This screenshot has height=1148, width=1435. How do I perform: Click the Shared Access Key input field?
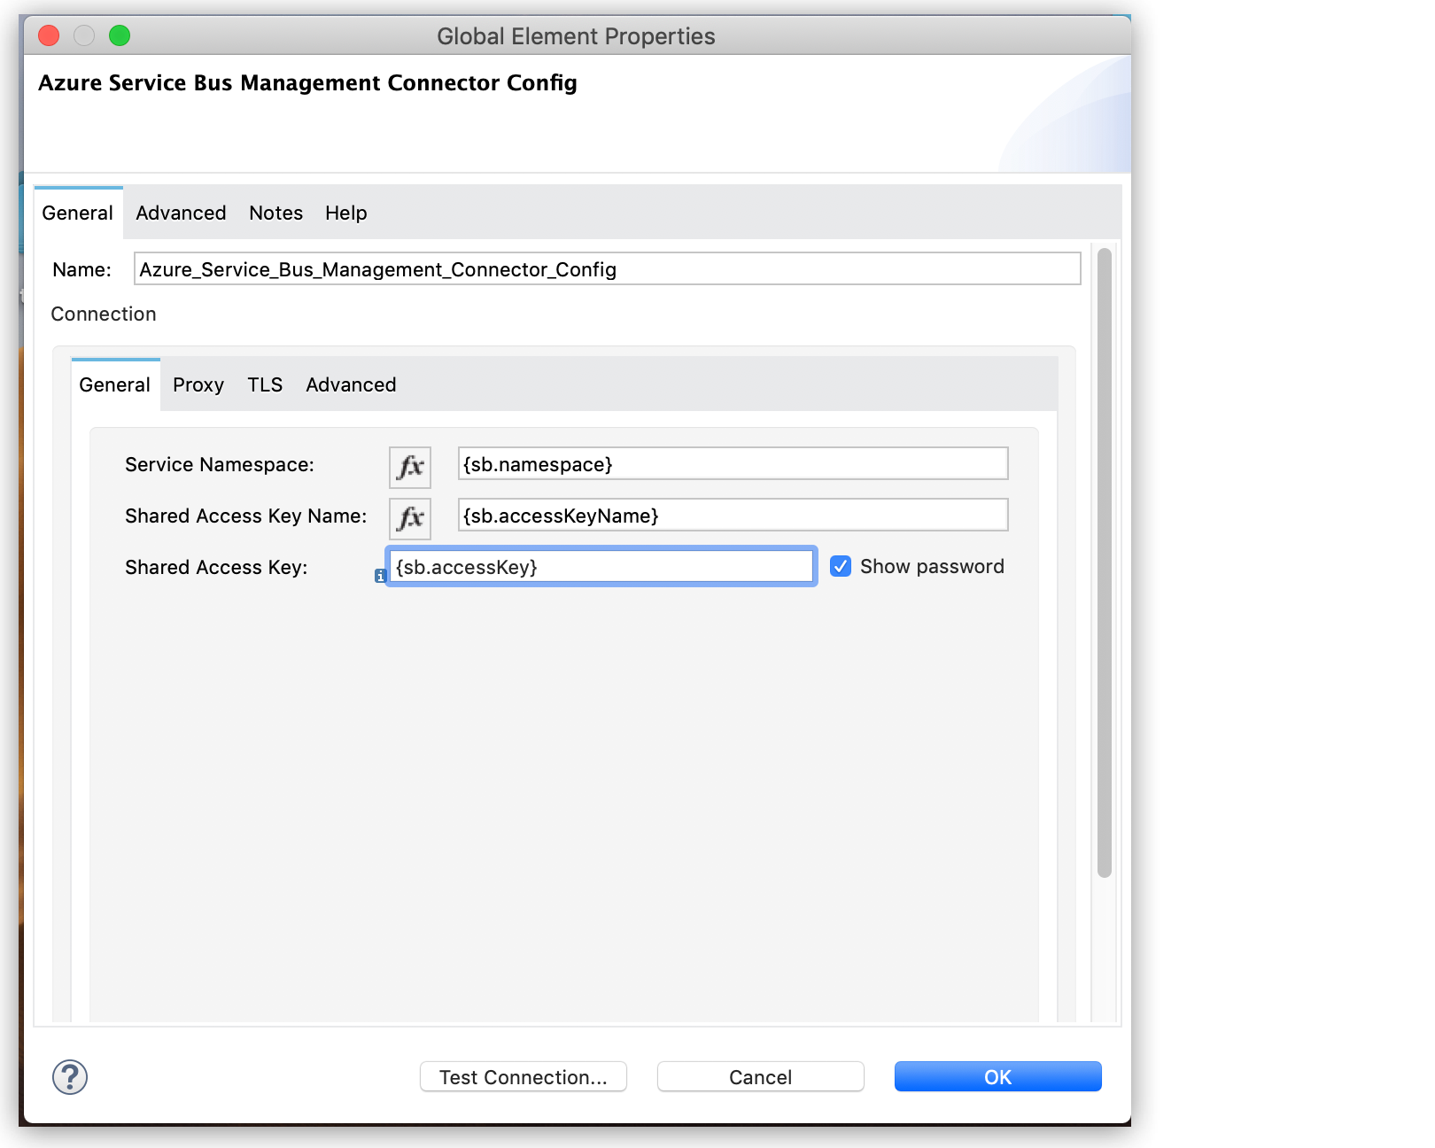[x=601, y=566]
